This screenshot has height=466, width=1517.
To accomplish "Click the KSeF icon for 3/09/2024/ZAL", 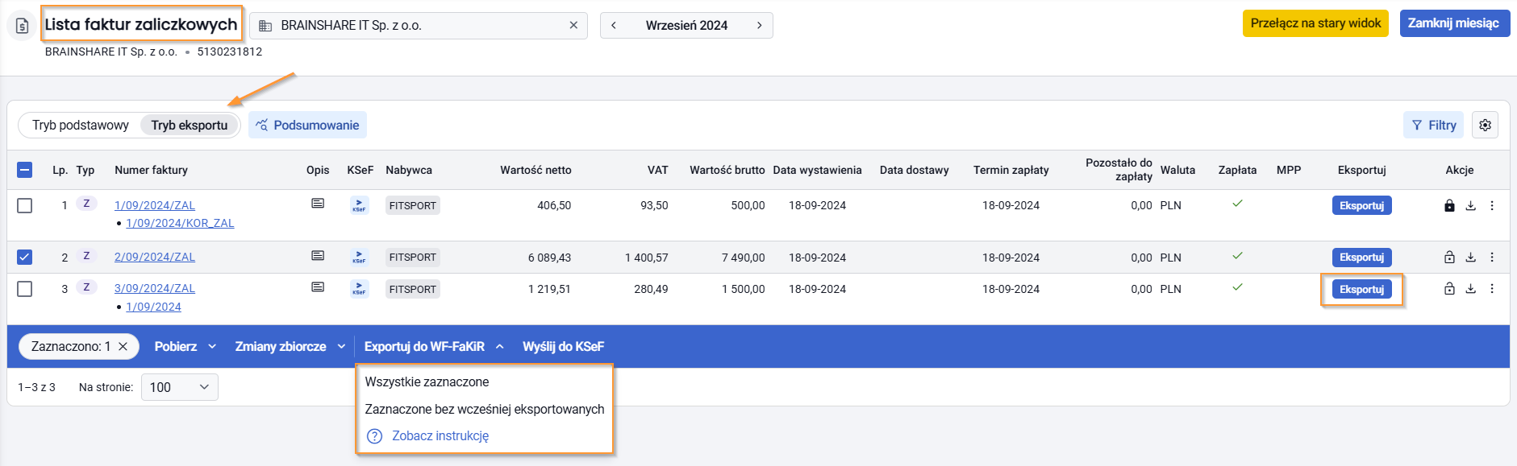I will (360, 289).
